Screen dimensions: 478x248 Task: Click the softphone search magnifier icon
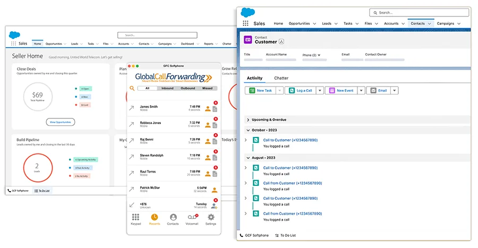click(x=132, y=88)
